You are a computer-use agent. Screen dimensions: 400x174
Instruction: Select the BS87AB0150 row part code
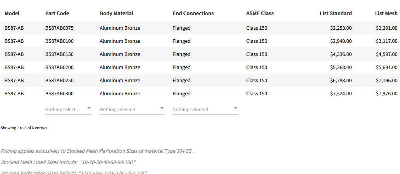click(59, 54)
